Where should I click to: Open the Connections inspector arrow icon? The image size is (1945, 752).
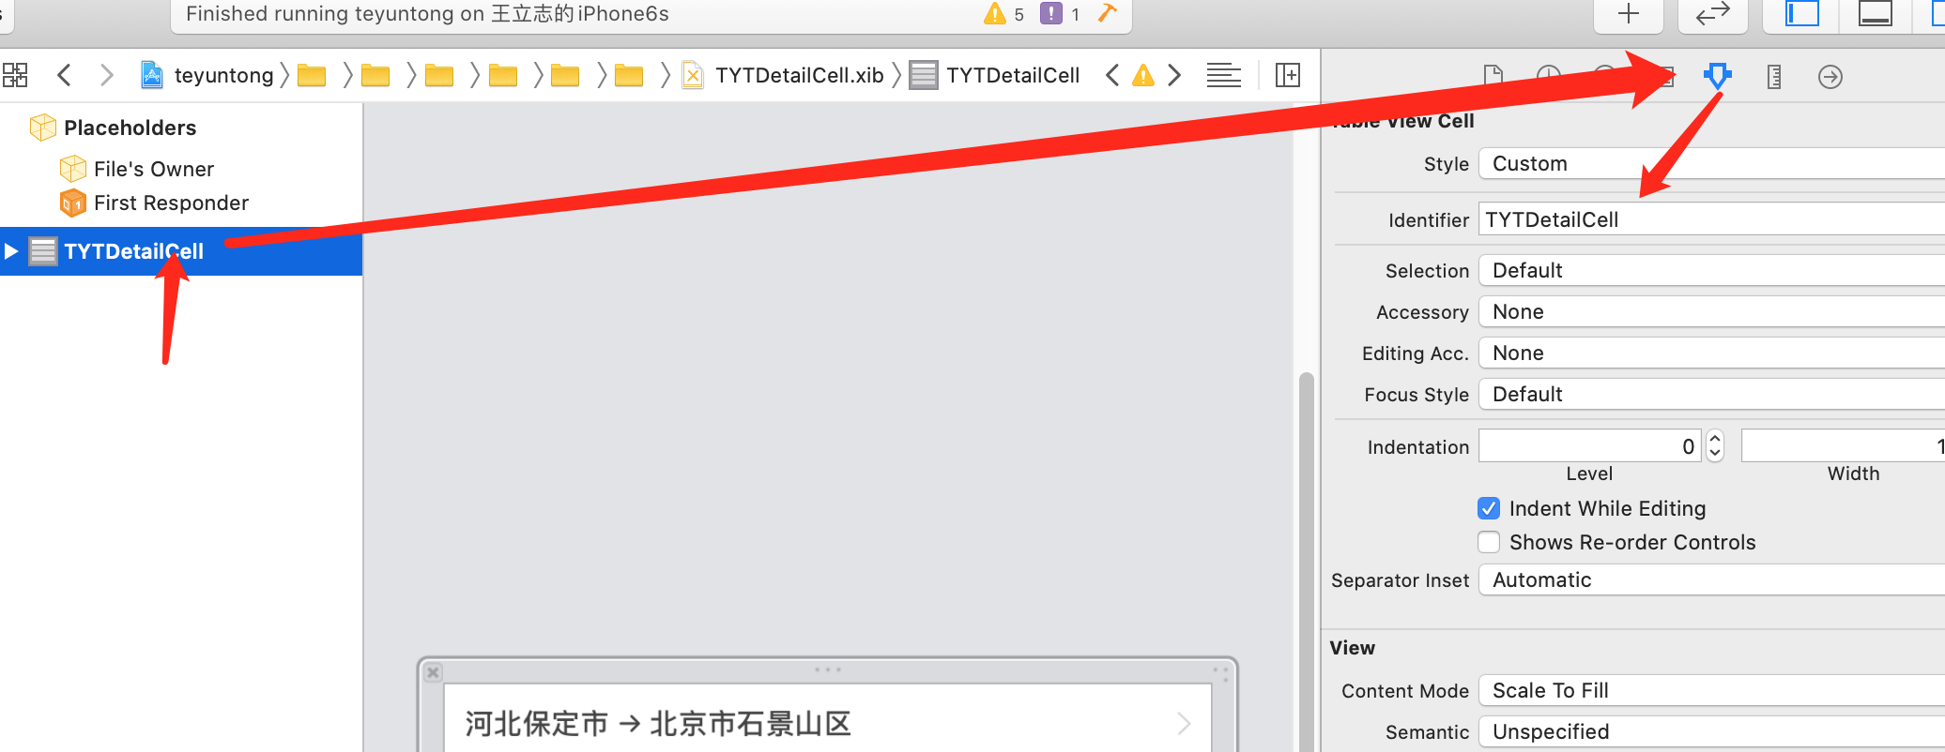coord(1830,76)
